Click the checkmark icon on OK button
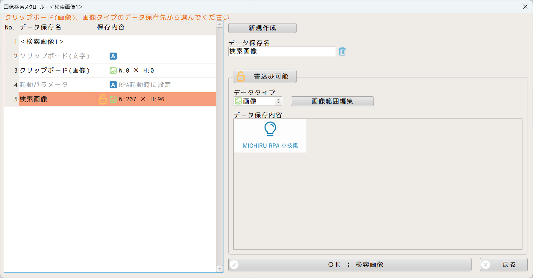The height and width of the screenshot is (278, 533). tap(234, 265)
